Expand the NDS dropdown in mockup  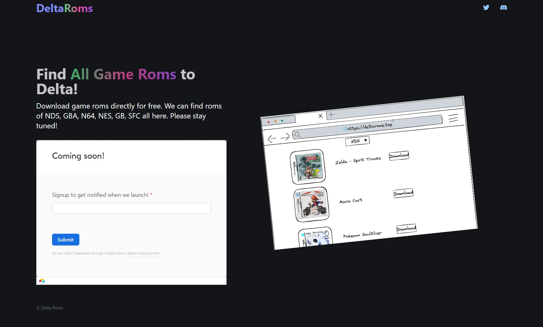[x=357, y=141]
